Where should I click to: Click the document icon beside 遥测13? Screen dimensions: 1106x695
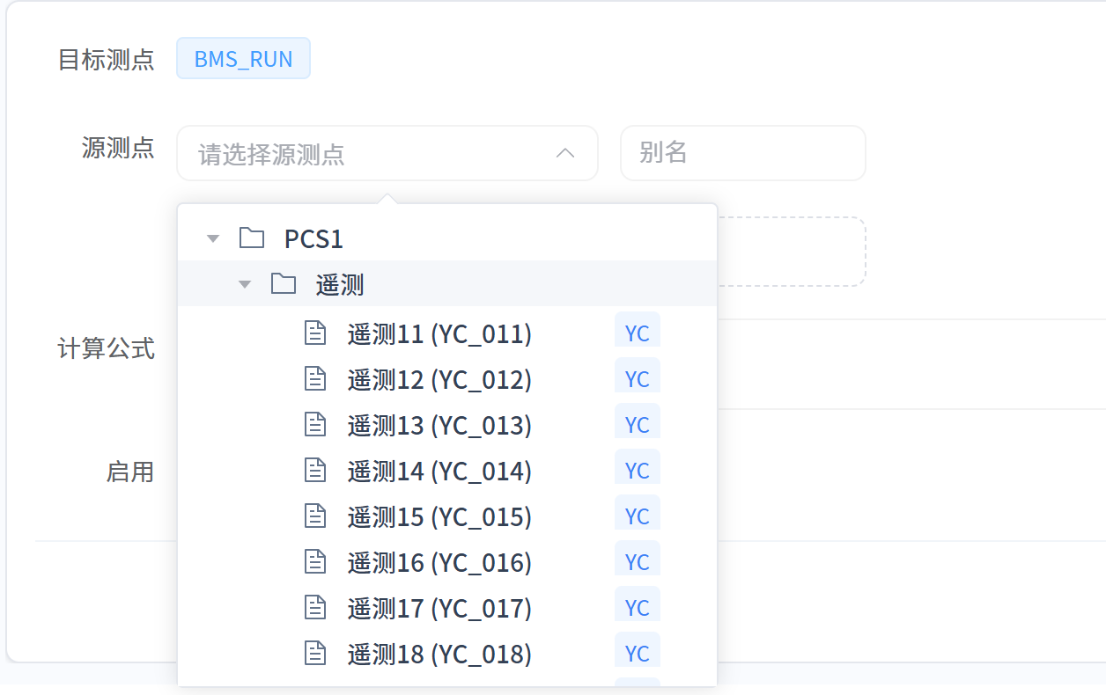(x=315, y=425)
